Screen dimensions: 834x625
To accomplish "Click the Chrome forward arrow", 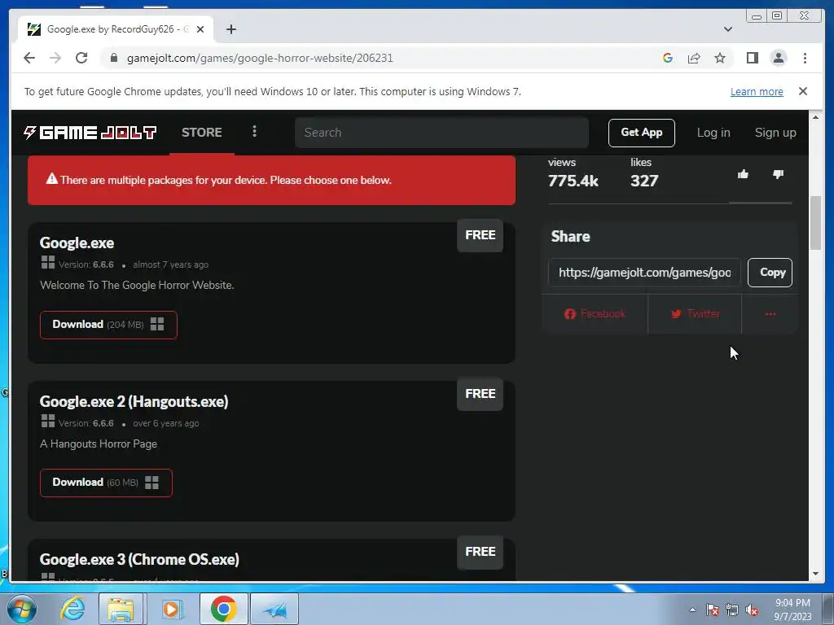I will coord(55,58).
